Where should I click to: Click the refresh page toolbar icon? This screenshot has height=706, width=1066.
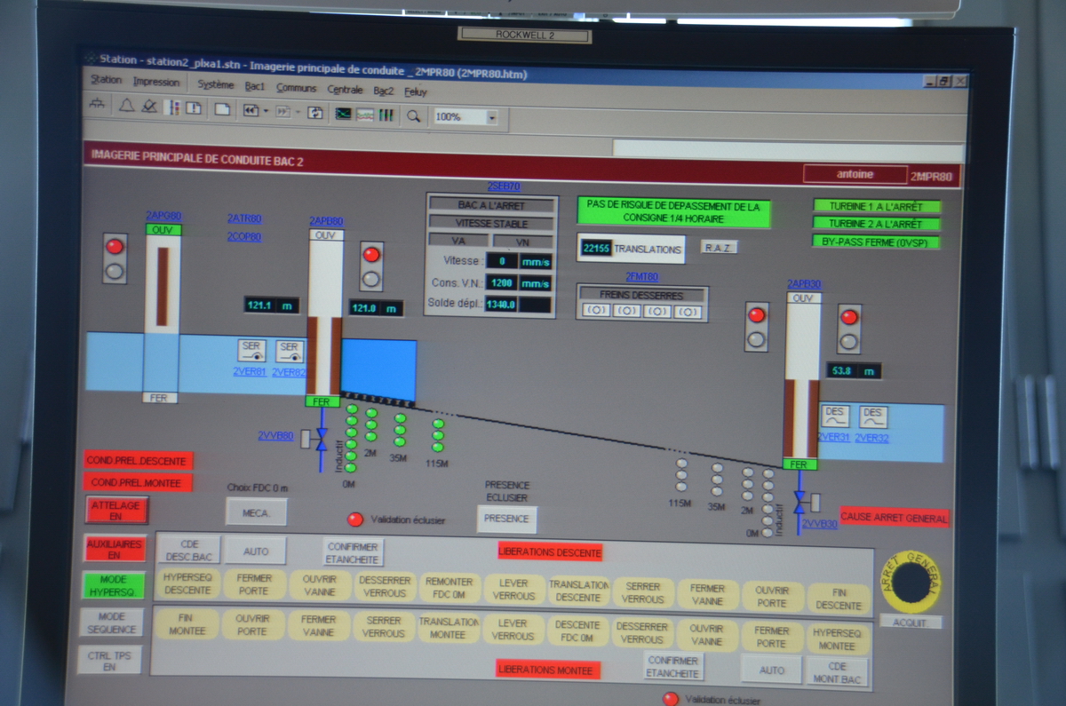point(314,113)
